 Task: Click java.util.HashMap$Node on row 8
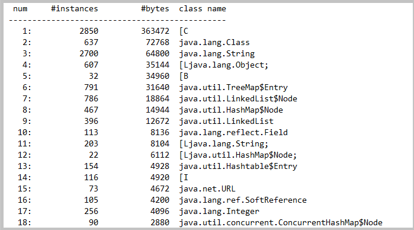[231, 110]
